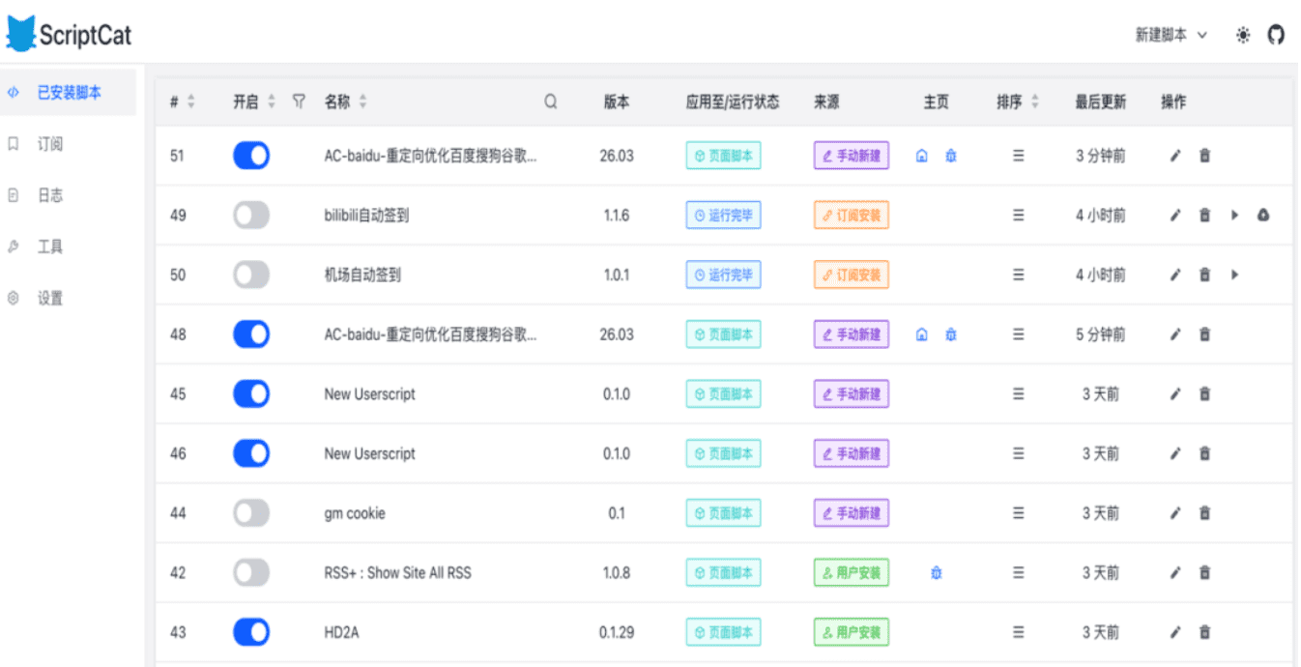Viewport: 1301px width, 667px height.
Task: Grab the sort handle for script 51
Action: (x=1018, y=156)
